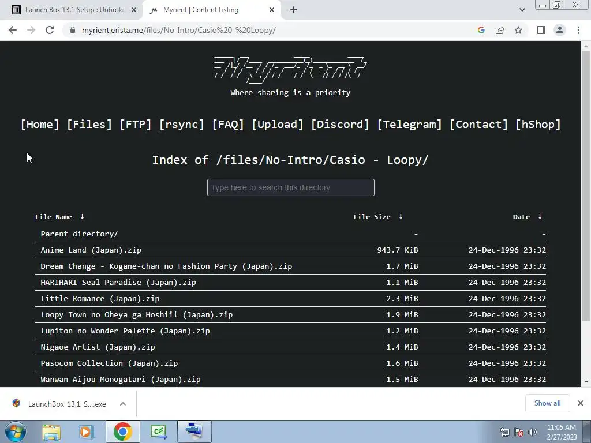Sort by Date column header
The image size is (591, 443).
[x=521, y=217]
